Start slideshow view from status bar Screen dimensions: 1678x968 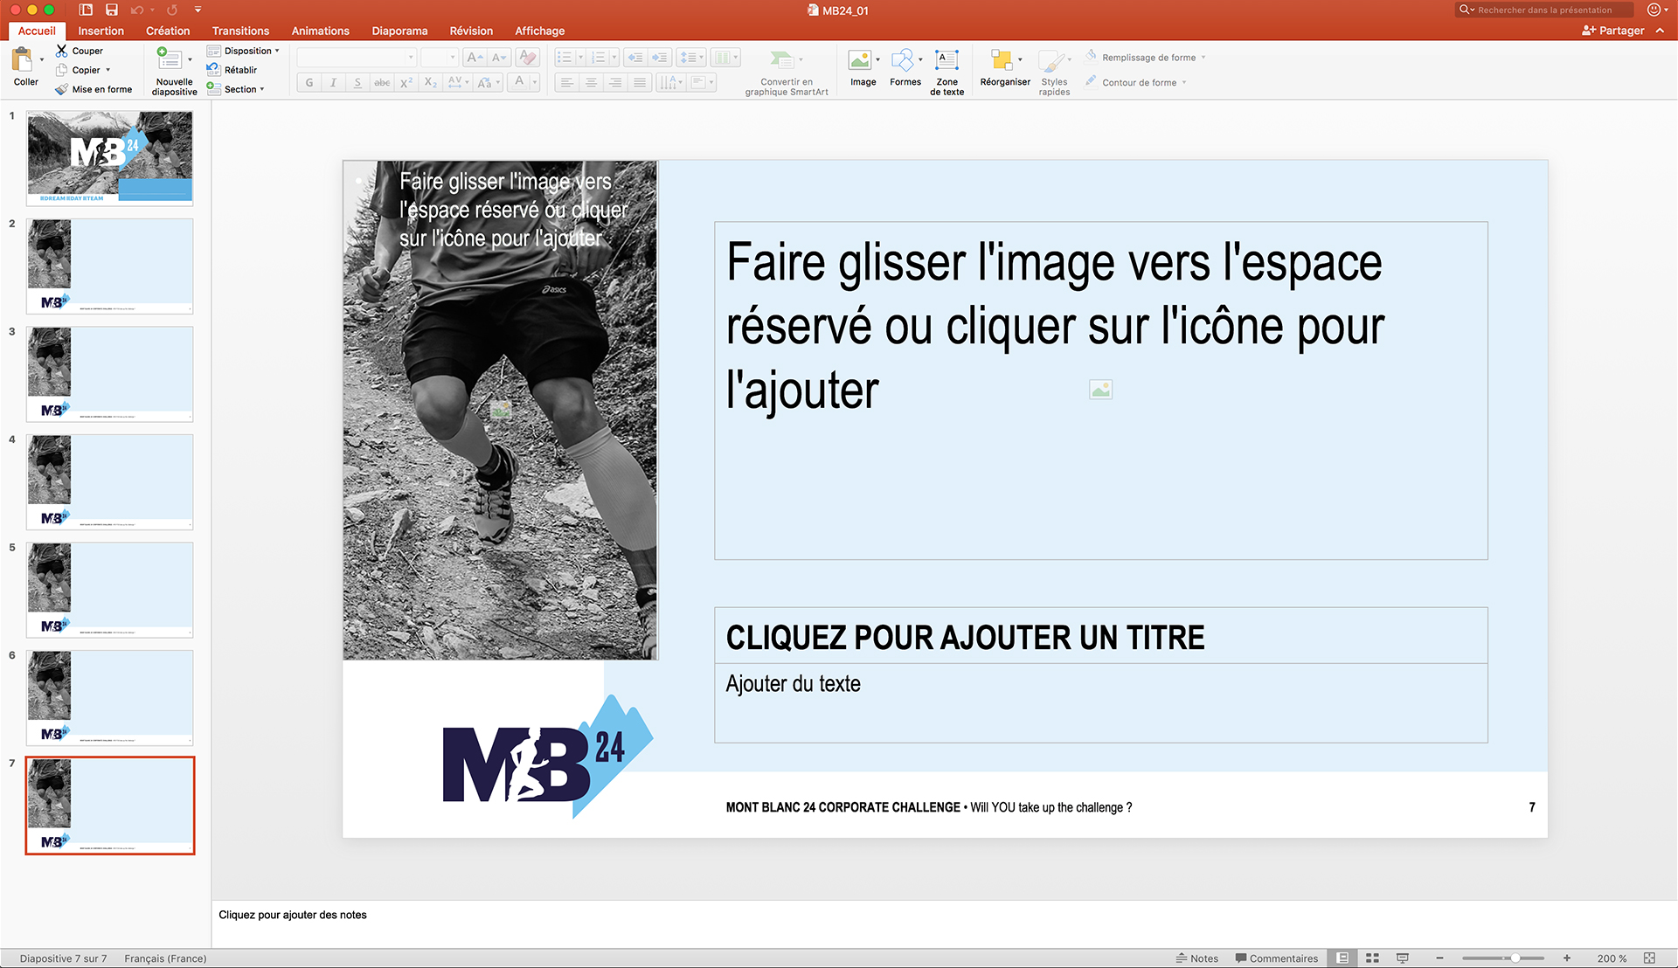[x=1403, y=958]
